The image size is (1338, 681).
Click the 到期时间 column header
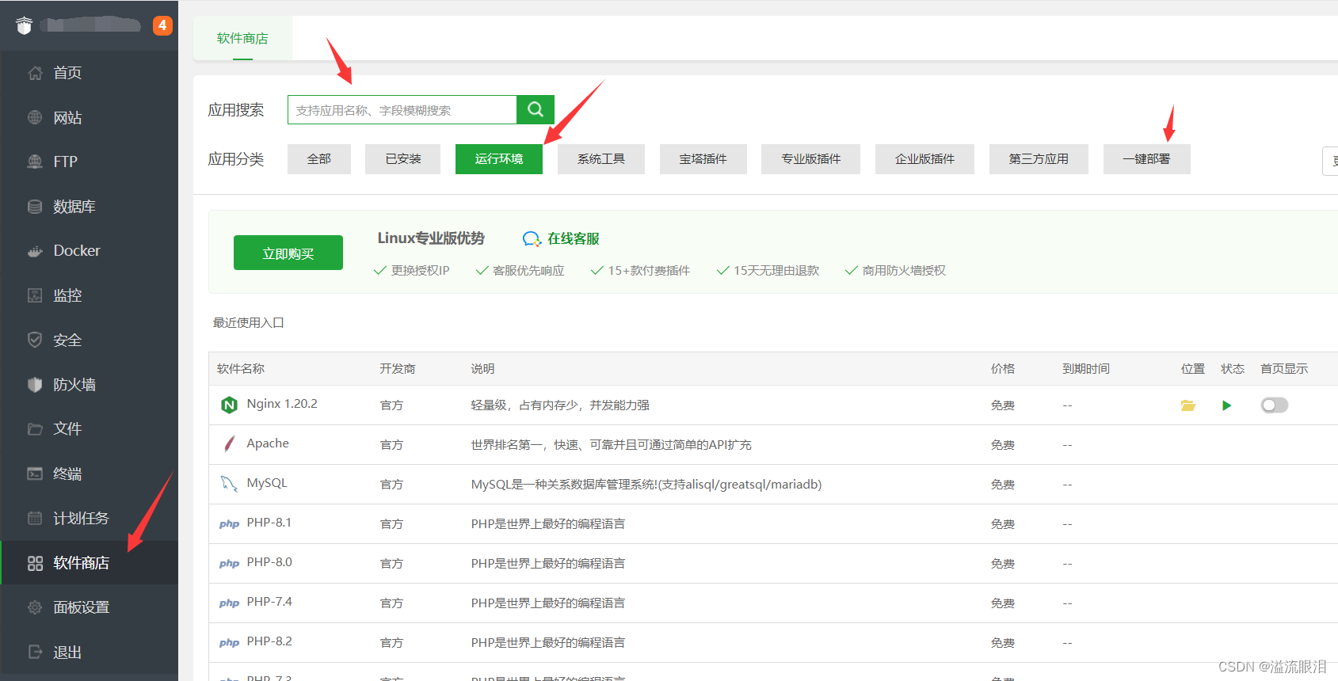[1086, 369]
